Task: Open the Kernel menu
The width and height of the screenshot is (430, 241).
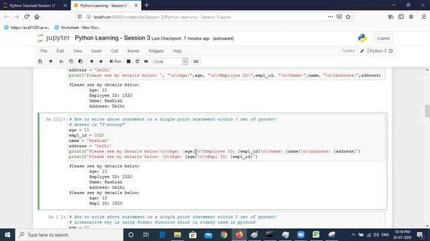Action: (133, 51)
